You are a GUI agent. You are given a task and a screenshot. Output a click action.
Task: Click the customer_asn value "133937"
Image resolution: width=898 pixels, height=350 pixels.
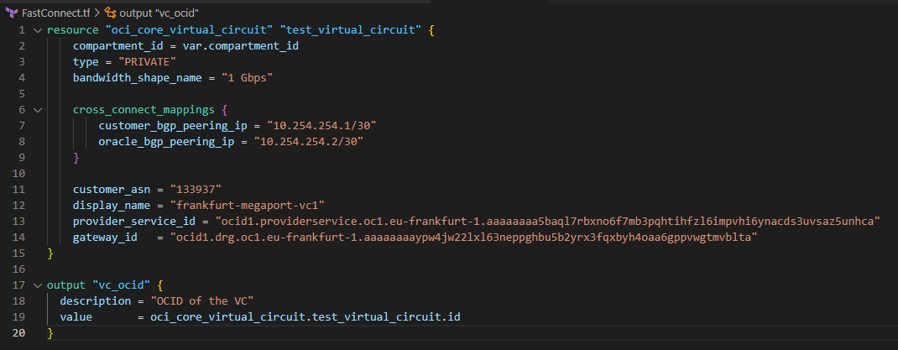(x=197, y=190)
